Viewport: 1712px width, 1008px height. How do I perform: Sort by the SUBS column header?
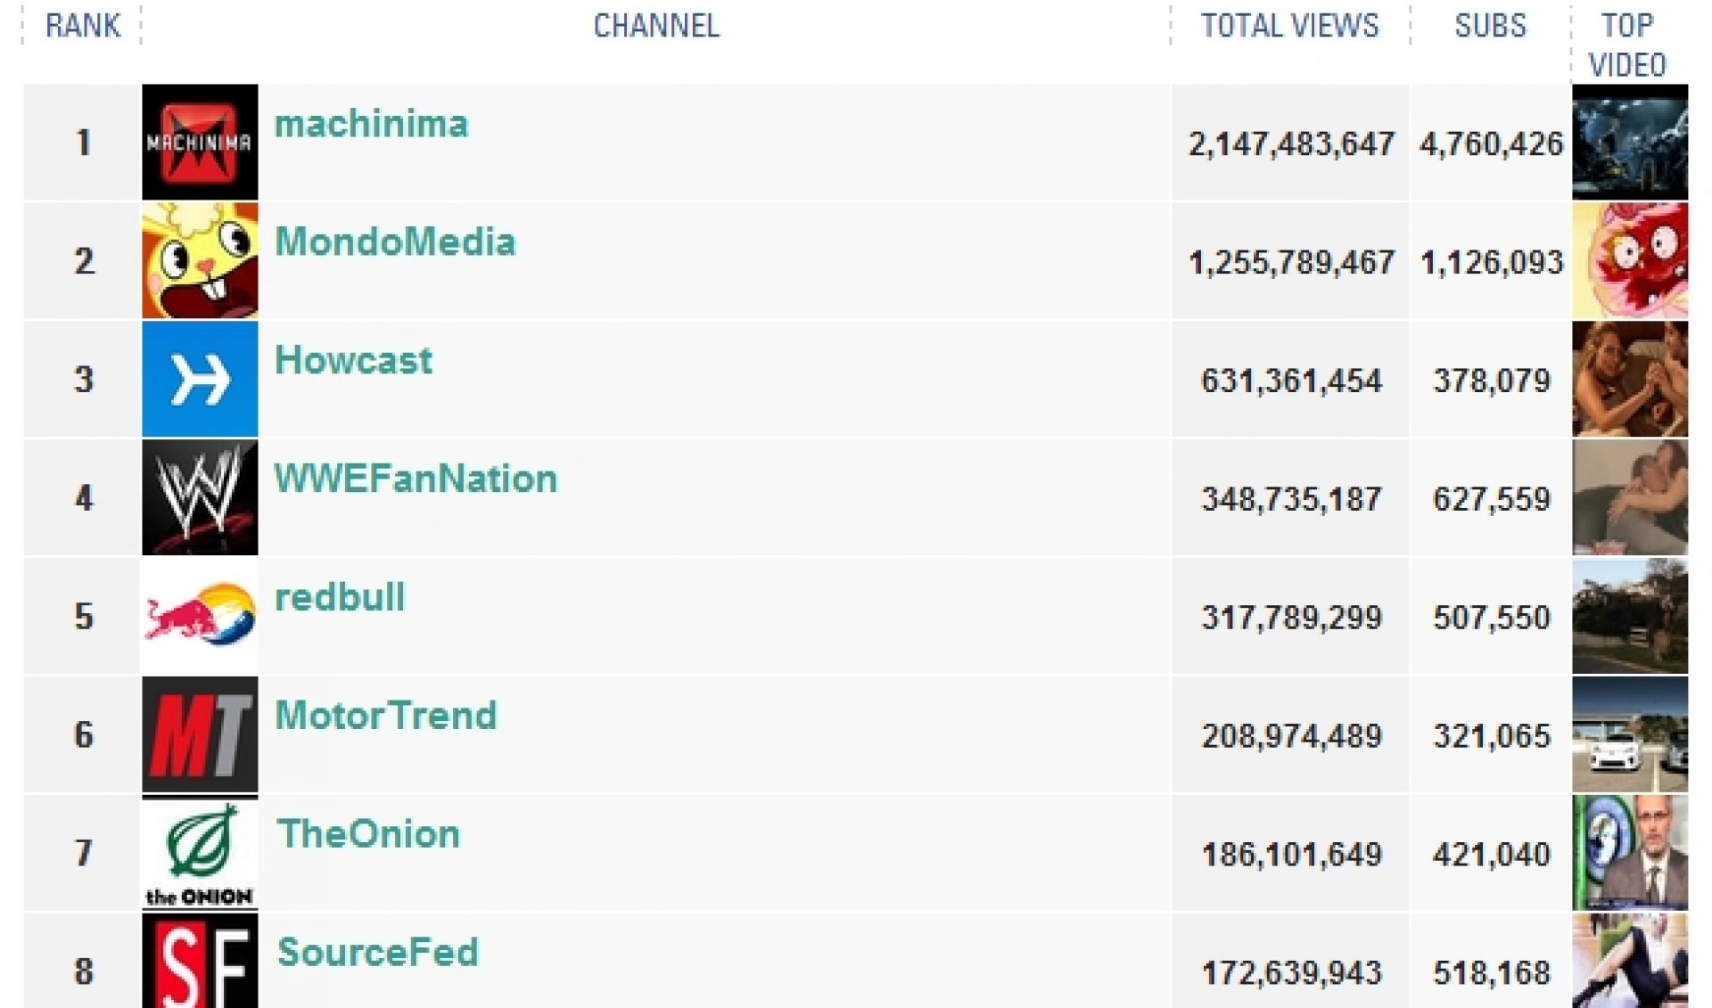[x=1489, y=26]
